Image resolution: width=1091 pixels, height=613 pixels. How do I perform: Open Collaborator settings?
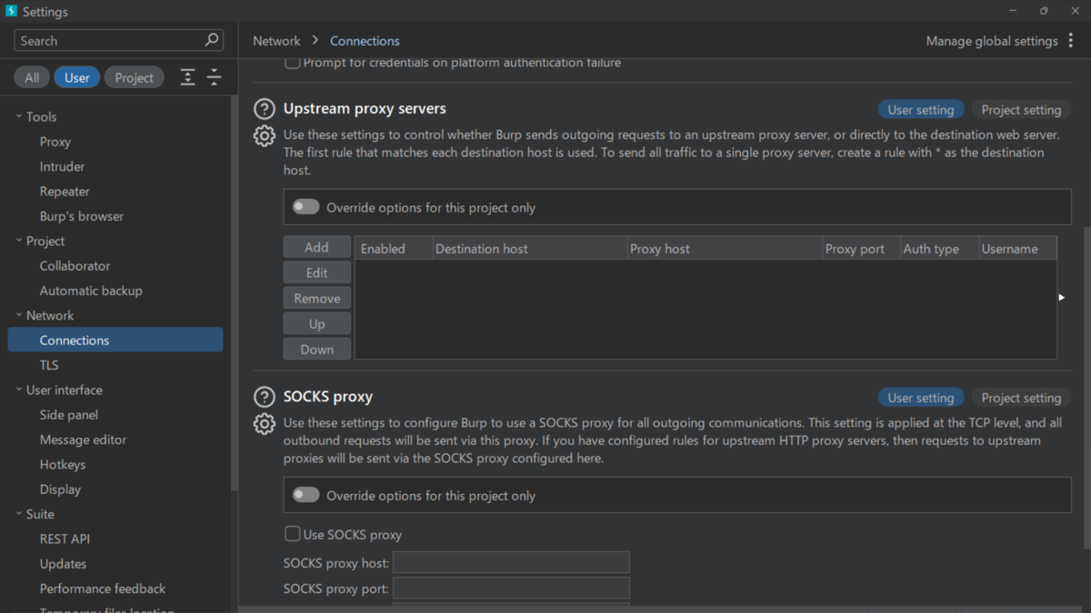75,266
